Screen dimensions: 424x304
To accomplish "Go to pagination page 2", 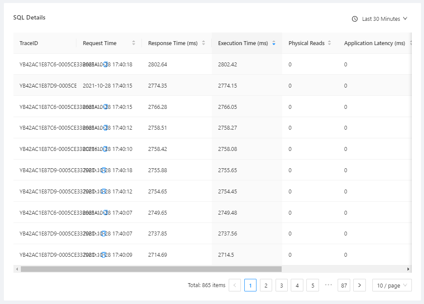I will click(266, 285).
